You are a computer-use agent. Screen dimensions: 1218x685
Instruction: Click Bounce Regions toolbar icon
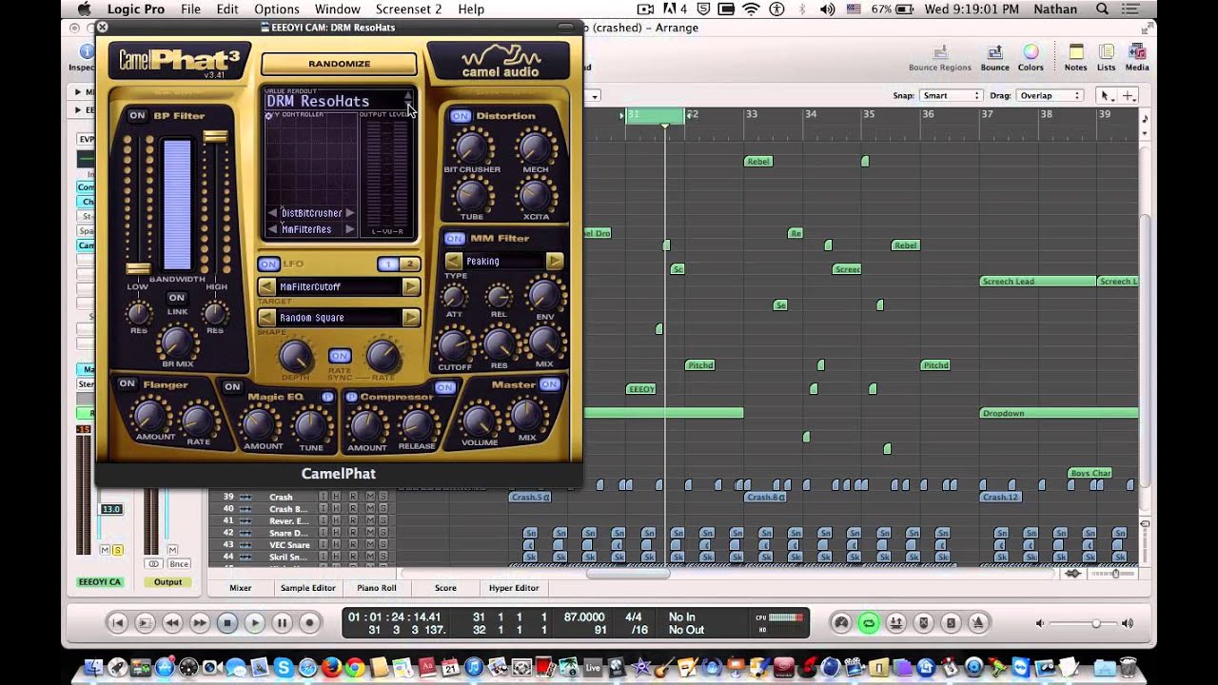pyautogui.click(x=939, y=57)
